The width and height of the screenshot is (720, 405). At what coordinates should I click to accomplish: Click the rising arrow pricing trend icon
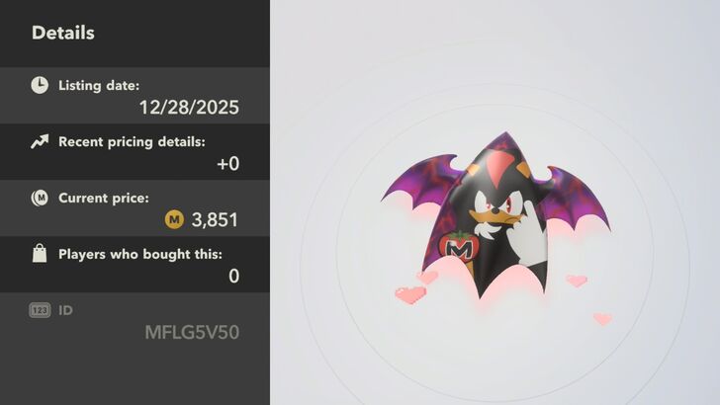click(x=40, y=141)
